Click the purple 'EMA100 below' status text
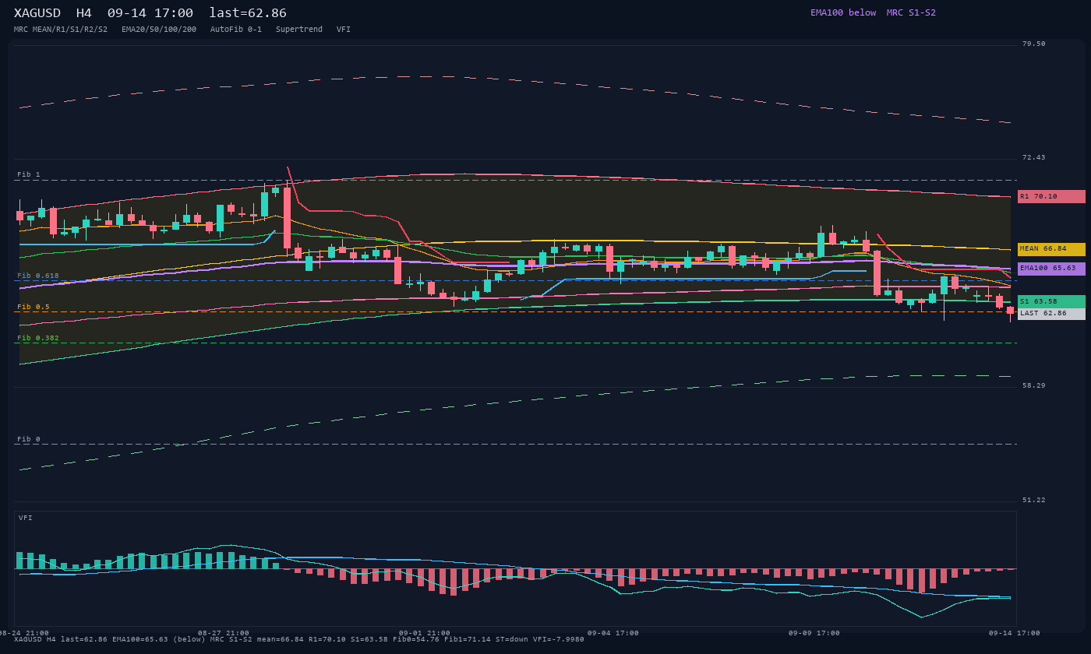Image resolution: width=1091 pixels, height=654 pixels. pos(843,12)
